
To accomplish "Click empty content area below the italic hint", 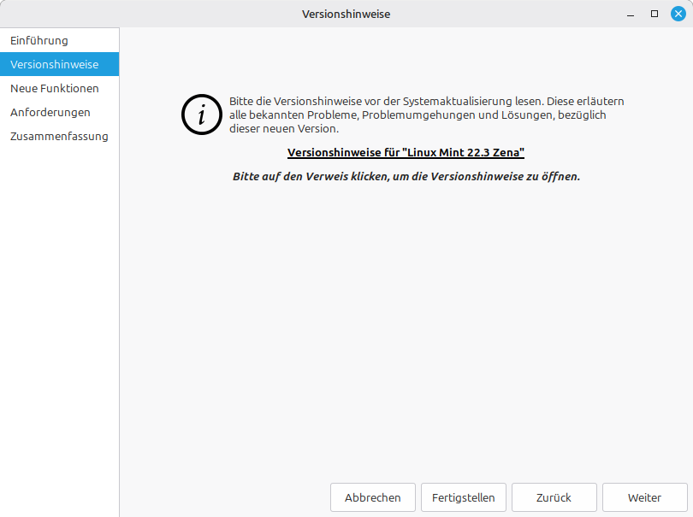I will pos(406,325).
